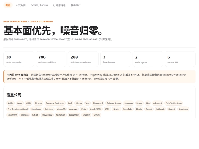199x149 pixels.
Task: Go to the 订阅源精选 tab
Action: pos(59,5)
